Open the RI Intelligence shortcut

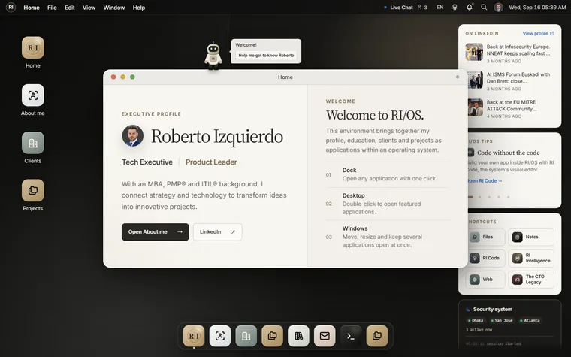pyautogui.click(x=531, y=258)
